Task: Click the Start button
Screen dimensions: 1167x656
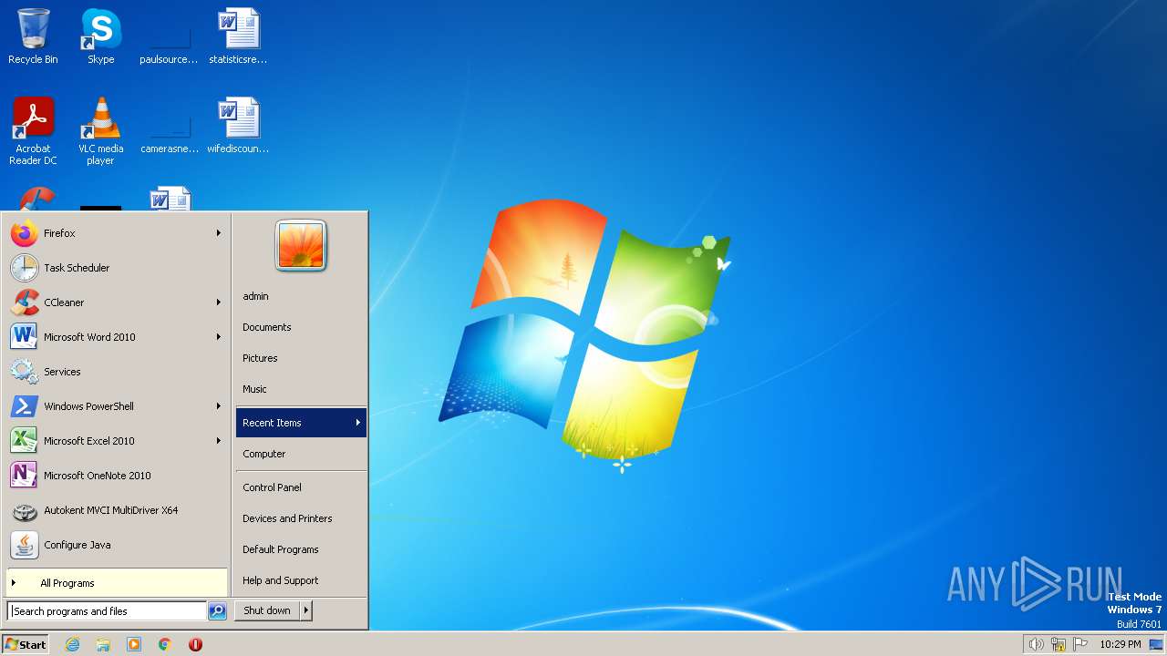Action: tap(26, 644)
